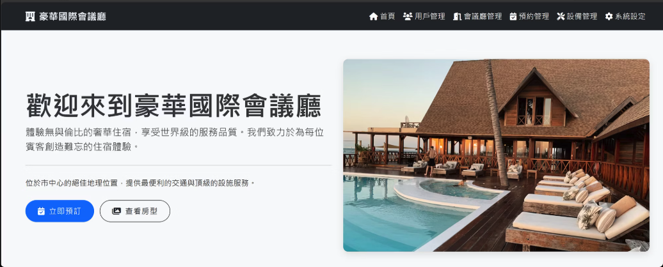Open the 首頁 navigation item
This screenshot has height=267, width=663.
tap(382, 17)
